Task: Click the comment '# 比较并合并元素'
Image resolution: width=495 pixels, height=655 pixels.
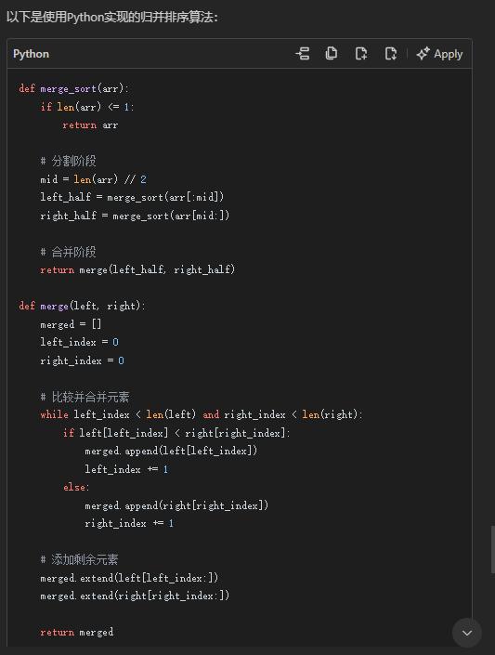Action: point(85,397)
